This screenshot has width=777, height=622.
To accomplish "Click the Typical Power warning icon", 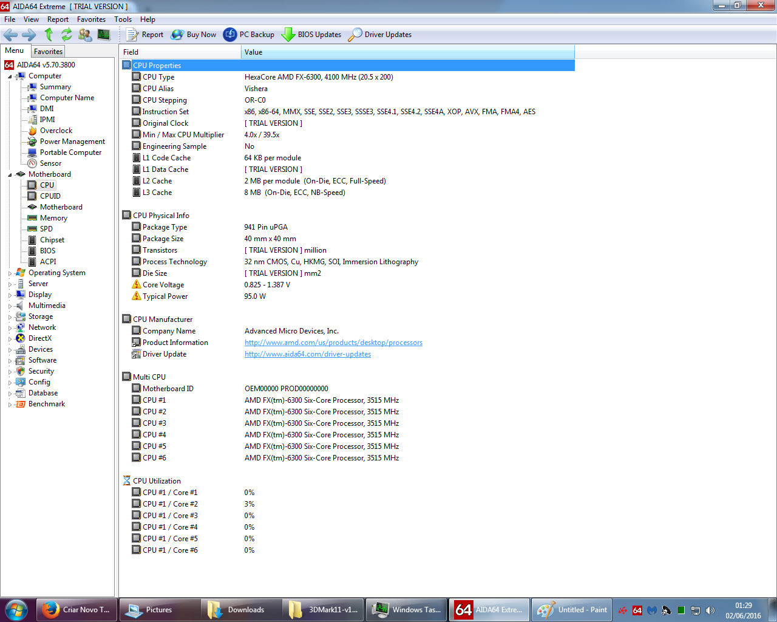I will click(x=137, y=296).
